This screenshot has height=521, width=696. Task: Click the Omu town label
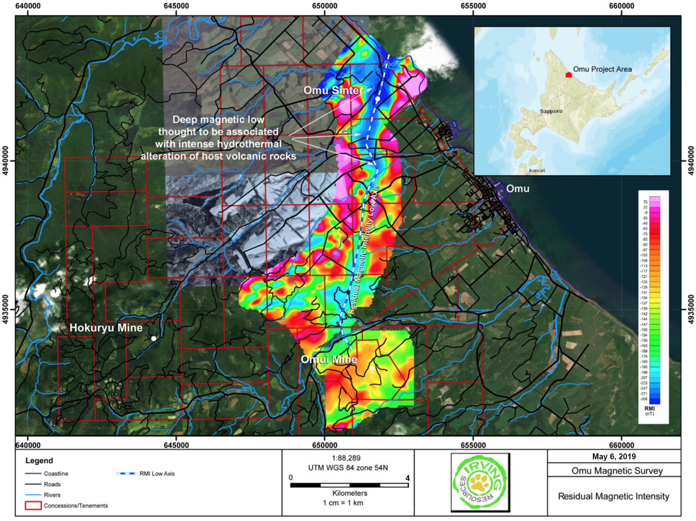[x=517, y=189]
